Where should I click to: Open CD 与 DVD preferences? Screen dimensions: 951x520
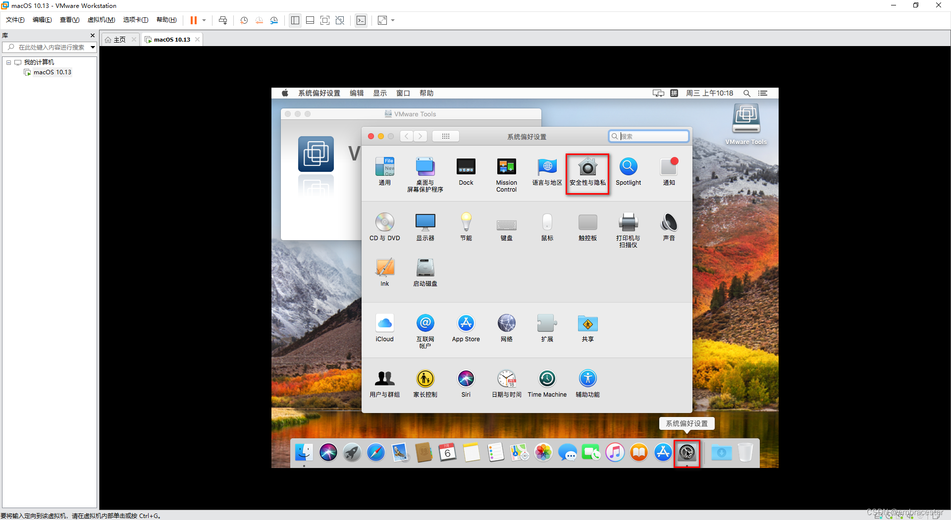point(385,227)
